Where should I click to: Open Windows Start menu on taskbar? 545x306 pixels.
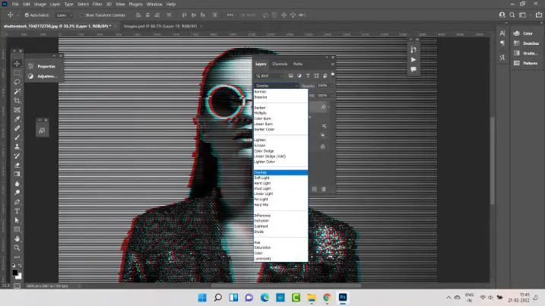point(201,297)
